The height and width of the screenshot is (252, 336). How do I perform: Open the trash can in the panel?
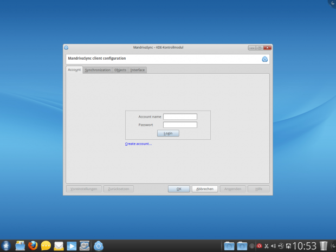pyautogui.click(x=324, y=246)
